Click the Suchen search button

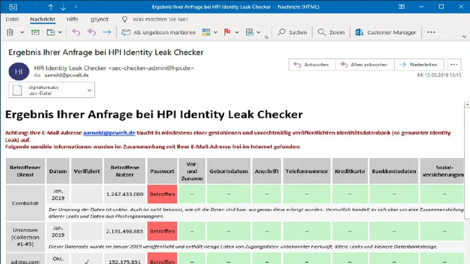[292, 32]
